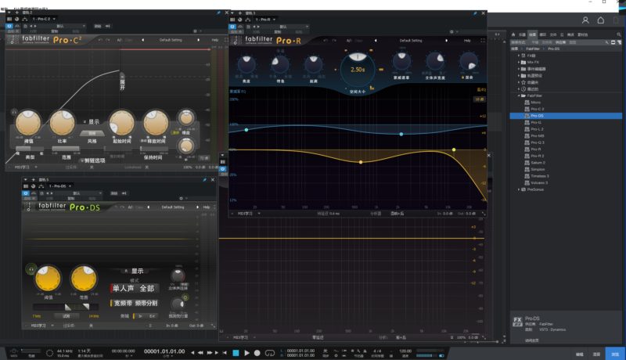The width and height of the screenshot is (626, 360).
Task: Click the yellow EQ point on decay curve
Action: pyautogui.click(x=361, y=162)
